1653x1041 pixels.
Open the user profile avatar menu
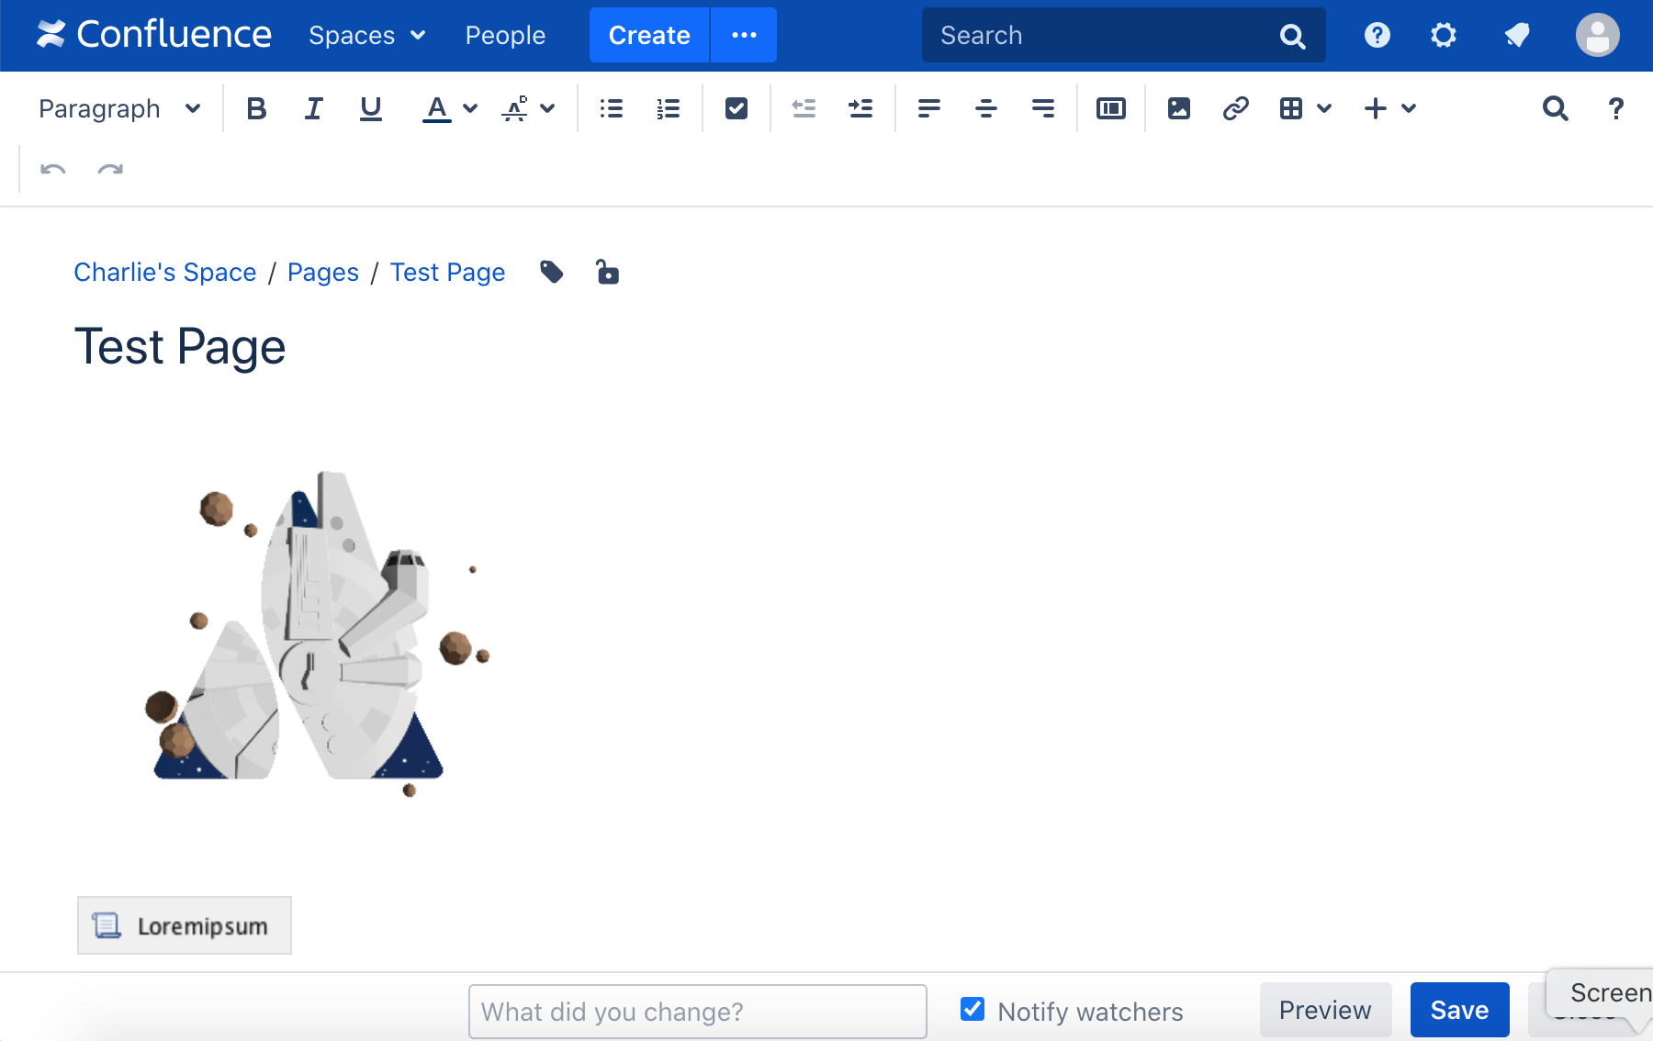pos(1598,35)
